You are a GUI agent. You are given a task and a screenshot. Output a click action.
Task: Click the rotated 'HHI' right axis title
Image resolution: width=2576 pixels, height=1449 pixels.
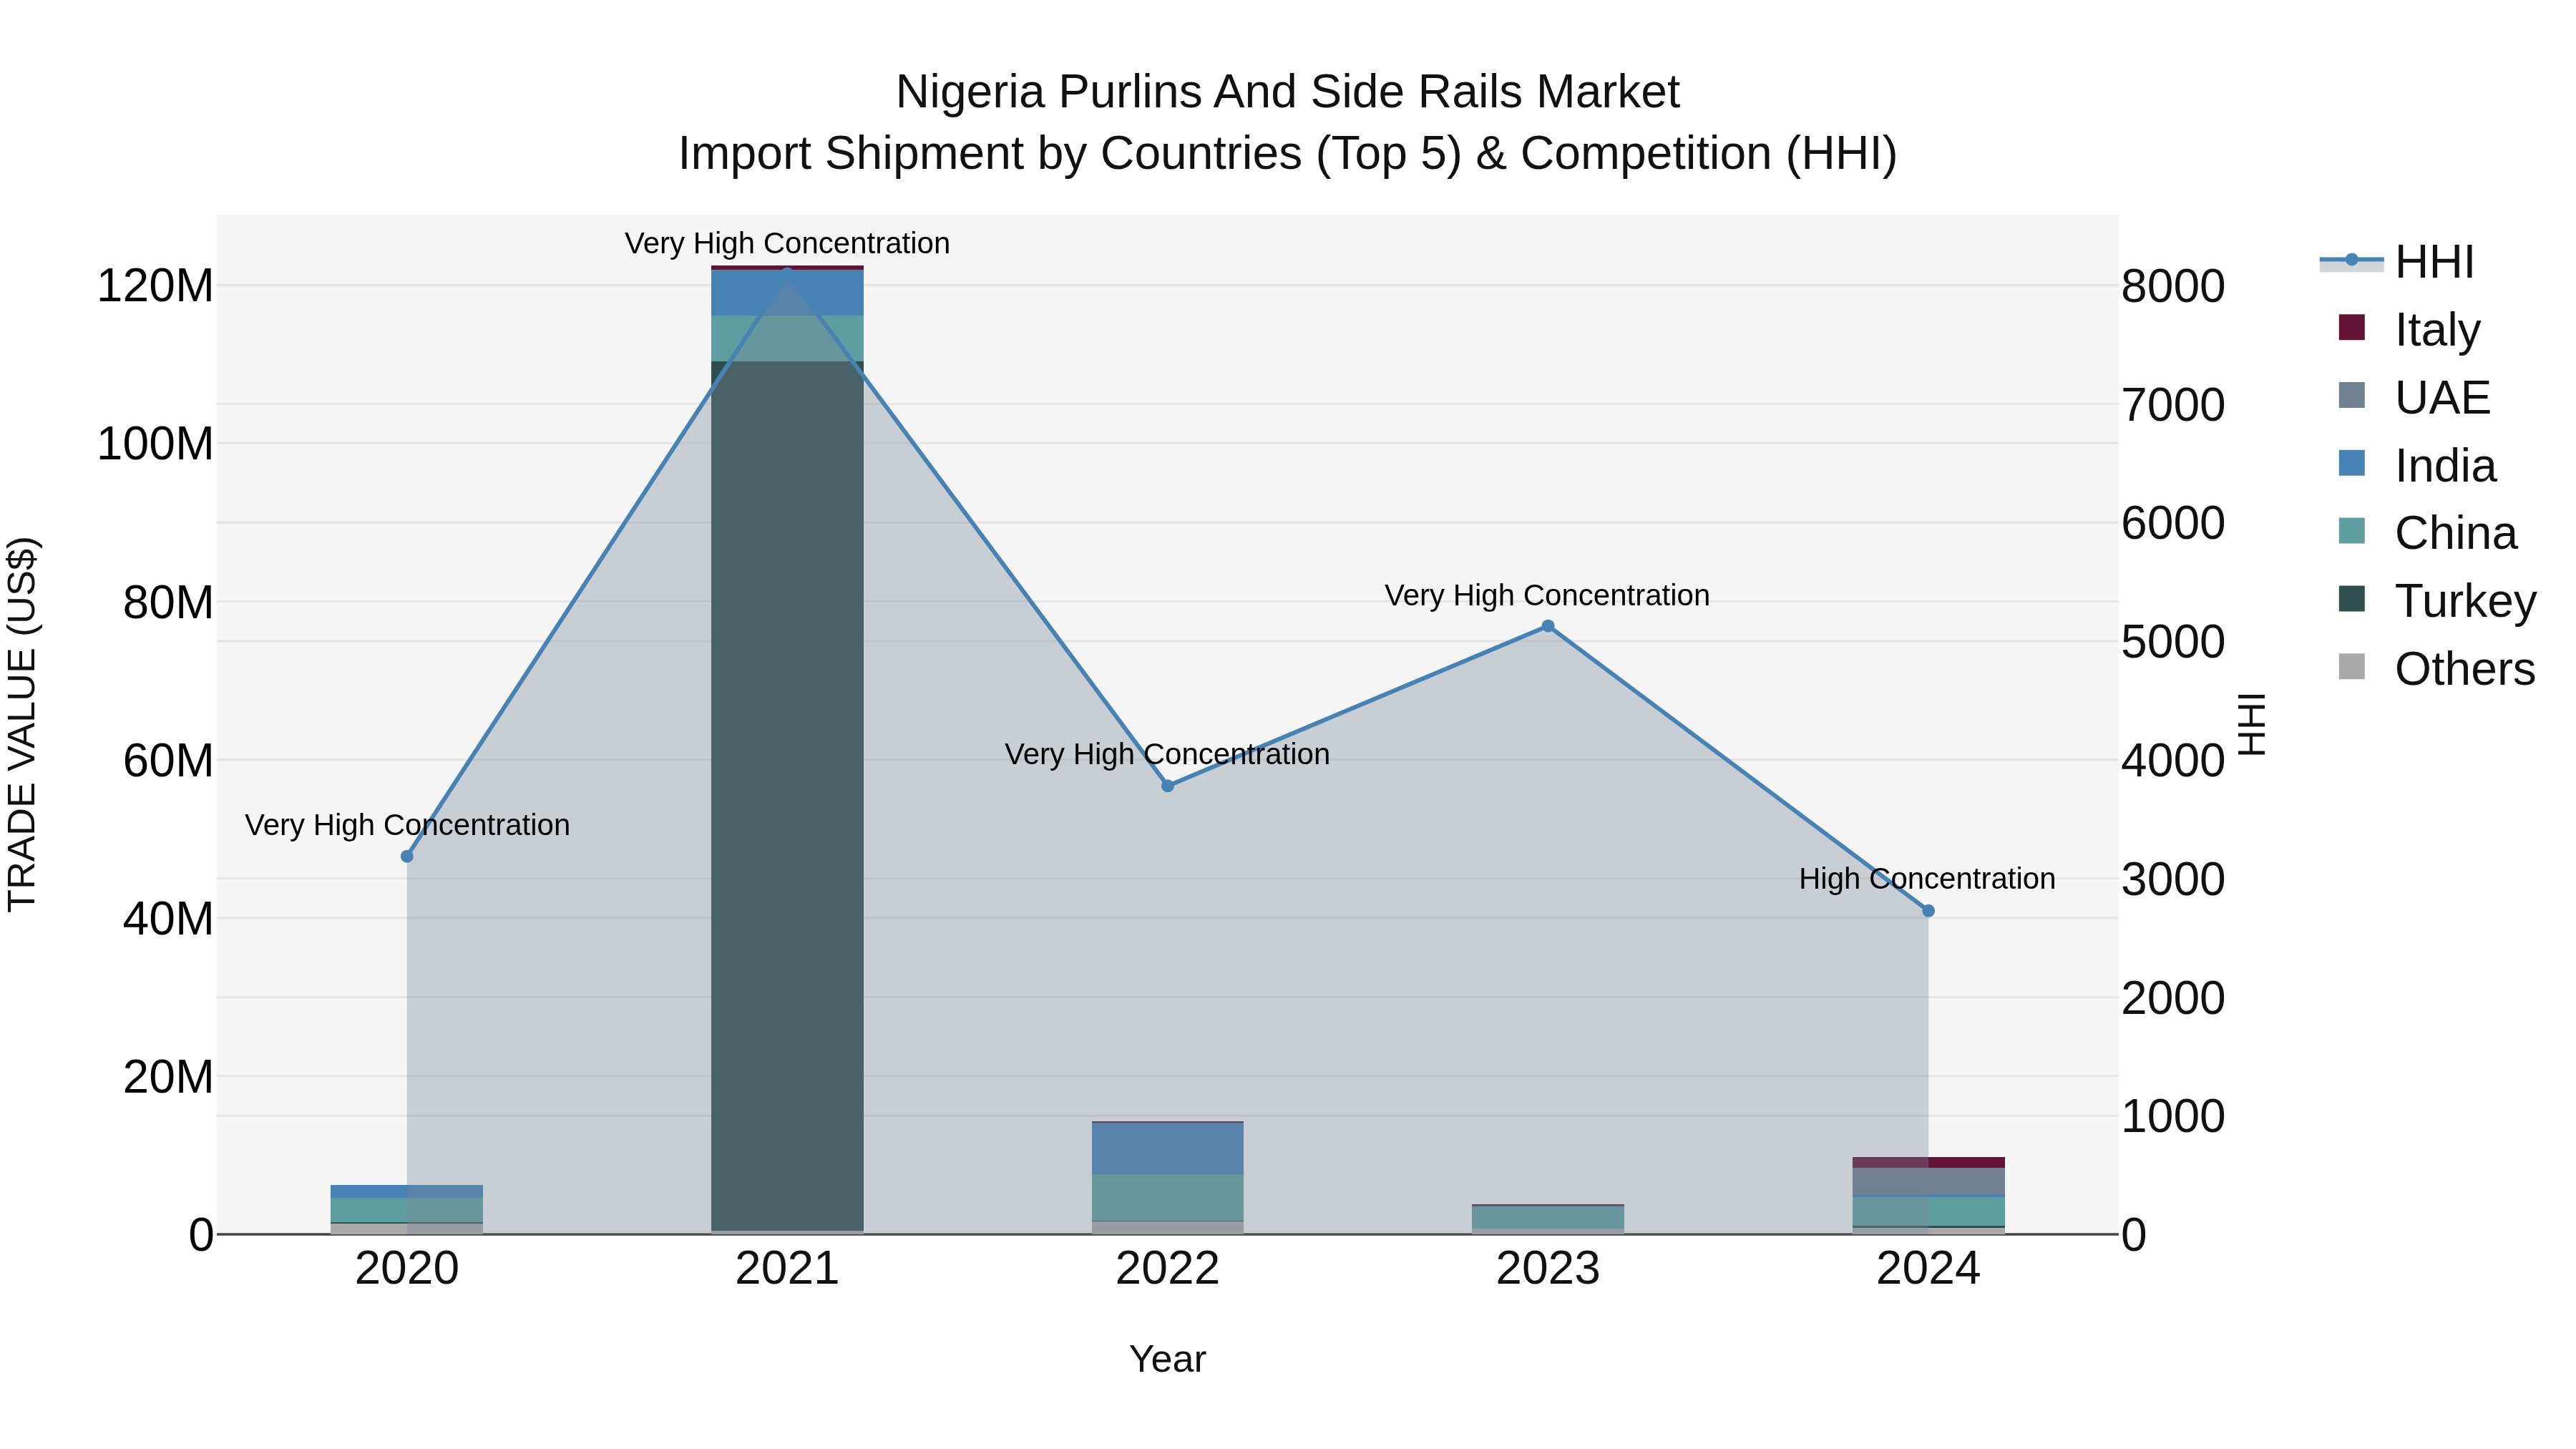coord(2252,724)
